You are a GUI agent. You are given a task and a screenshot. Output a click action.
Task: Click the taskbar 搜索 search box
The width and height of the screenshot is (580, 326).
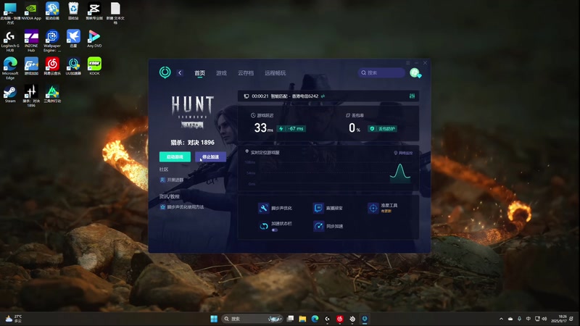[x=252, y=319]
